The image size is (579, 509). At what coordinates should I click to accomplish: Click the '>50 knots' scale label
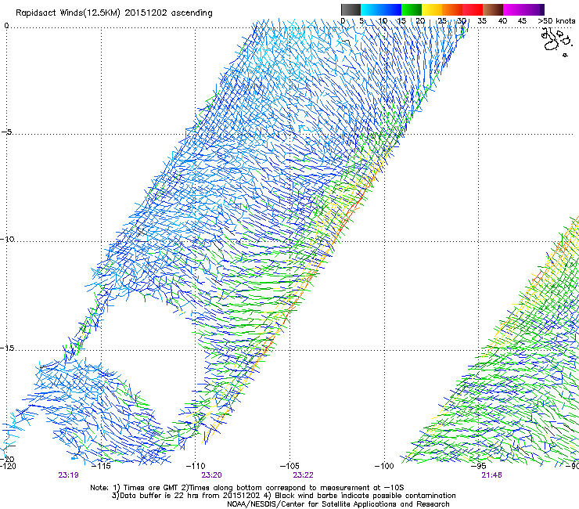point(556,21)
